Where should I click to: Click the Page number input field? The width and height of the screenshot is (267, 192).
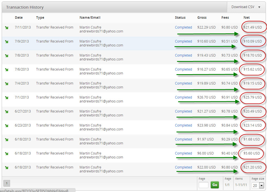pos(203,185)
